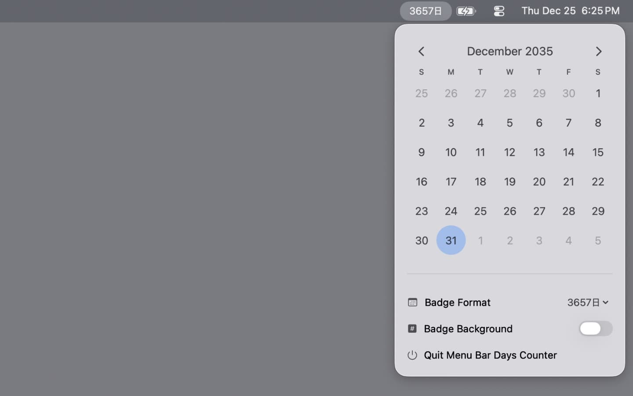This screenshot has width=633, height=396.
Task: Select the highlighted date 31
Action: (x=451, y=240)
